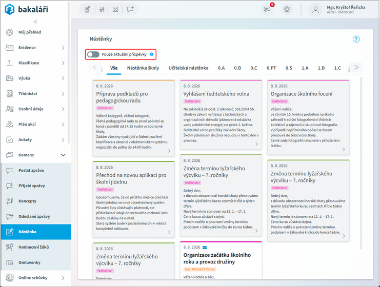Open Poslat zprávu in sidebar
The width and height of the screenshot is (380, 287).
click(36, 170)
